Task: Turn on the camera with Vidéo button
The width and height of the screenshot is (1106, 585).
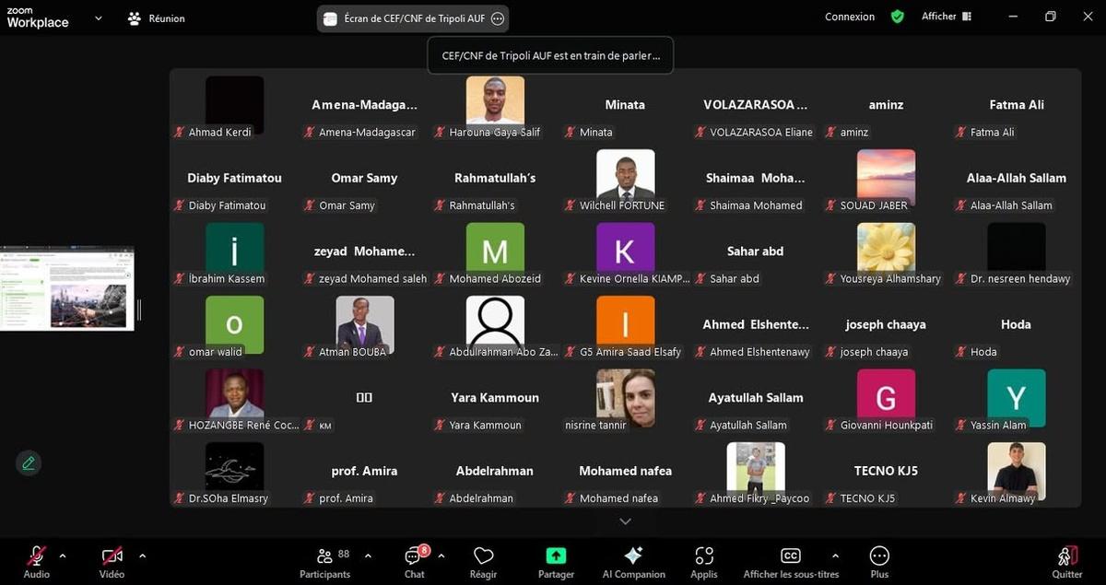Action: coord(112,561)
